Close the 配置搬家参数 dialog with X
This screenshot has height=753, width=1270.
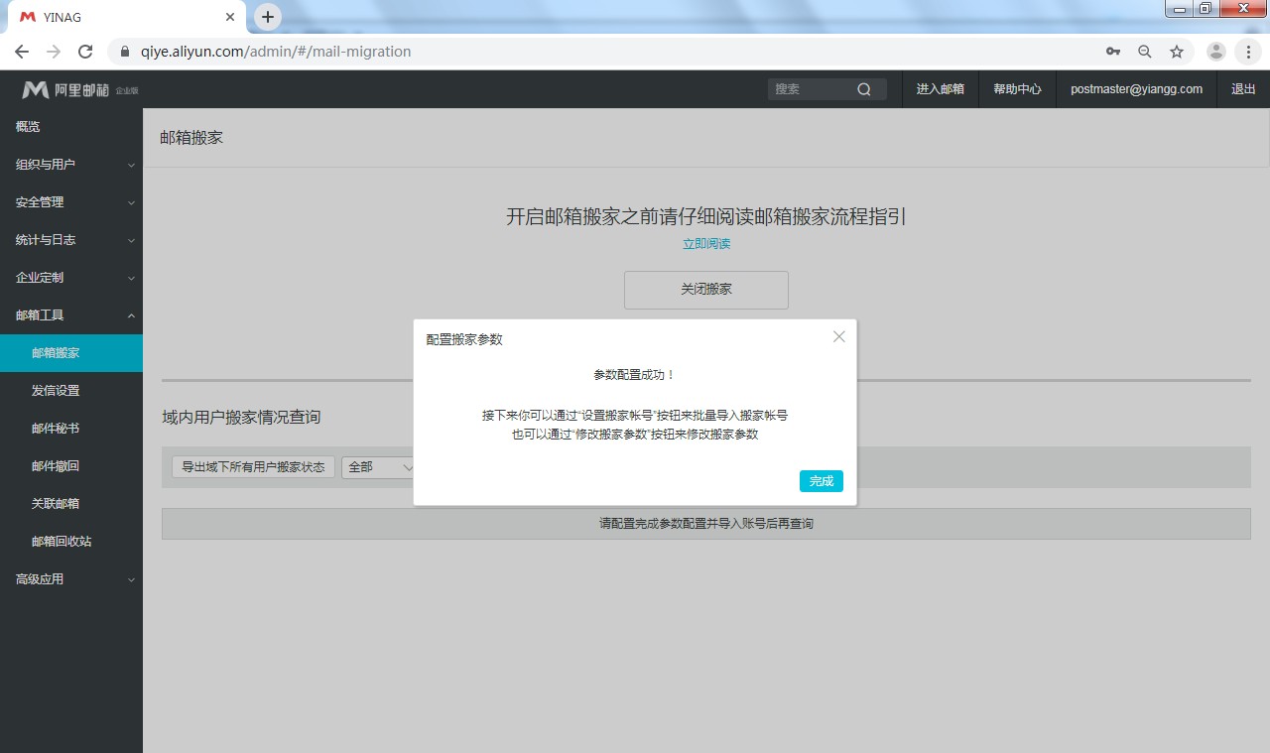tap(839, 336)
